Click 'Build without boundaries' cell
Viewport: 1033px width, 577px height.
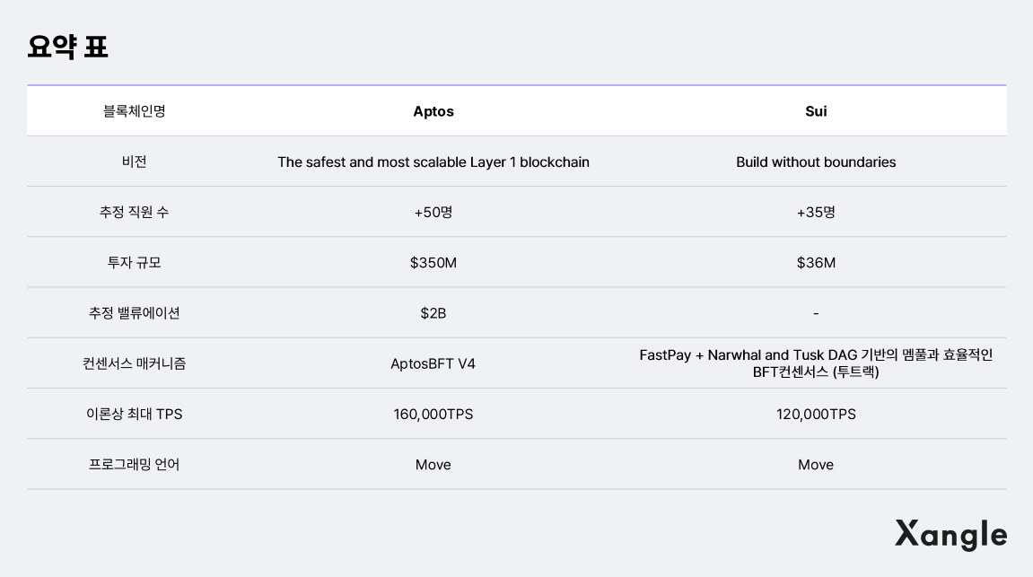816,162
